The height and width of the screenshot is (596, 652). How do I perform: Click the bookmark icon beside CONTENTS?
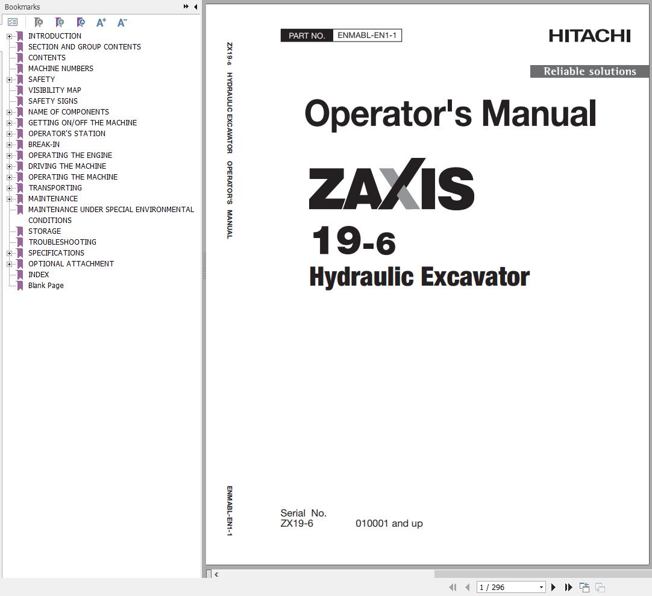coord(19,58)
